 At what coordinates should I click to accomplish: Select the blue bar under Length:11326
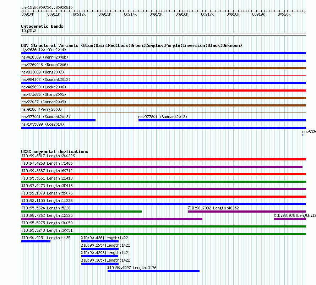click(x=163, y=204)
